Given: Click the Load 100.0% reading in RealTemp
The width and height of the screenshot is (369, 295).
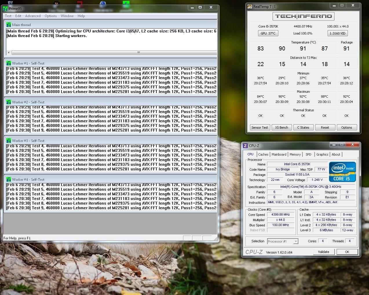Looking at the screenshot, I should coord(303,33).
